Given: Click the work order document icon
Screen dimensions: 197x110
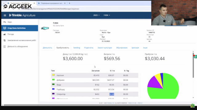Looking at the screenshot, I should click(x=5, y=40).
